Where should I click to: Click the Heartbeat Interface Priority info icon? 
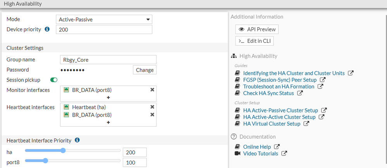pyautogui.click(x=77, y=140)
